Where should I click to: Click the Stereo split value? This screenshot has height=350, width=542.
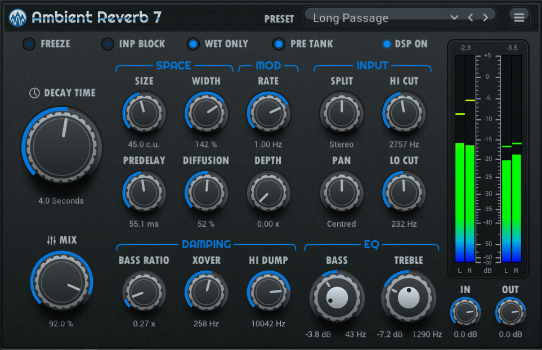pyautogui.click(x=342, y=145)
